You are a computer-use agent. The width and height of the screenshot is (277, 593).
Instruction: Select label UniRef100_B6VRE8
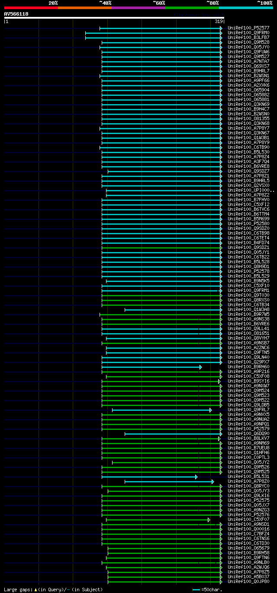click(248, 167)
